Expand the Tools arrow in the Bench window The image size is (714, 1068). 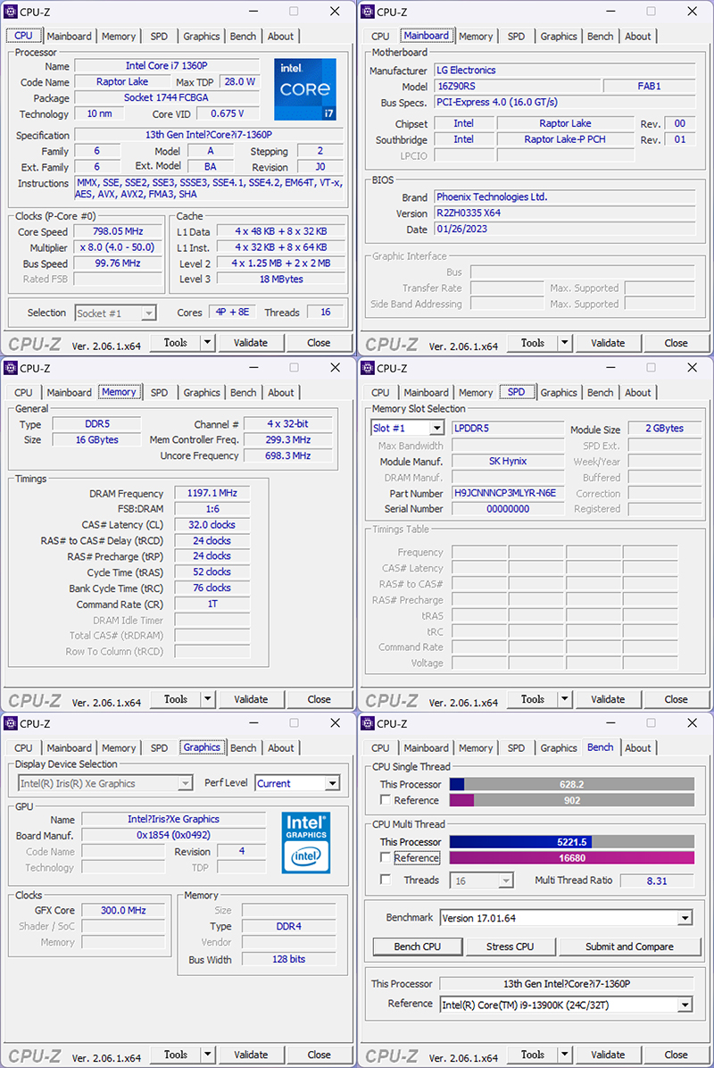point(565,1055)
